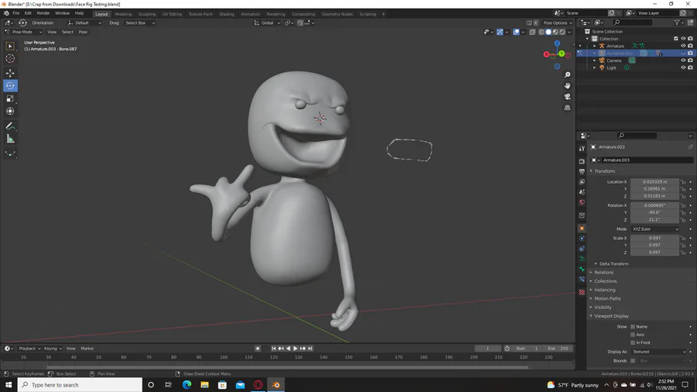Open the Render menu
Screen dimensions: 697x392
[x=43, y=13]
